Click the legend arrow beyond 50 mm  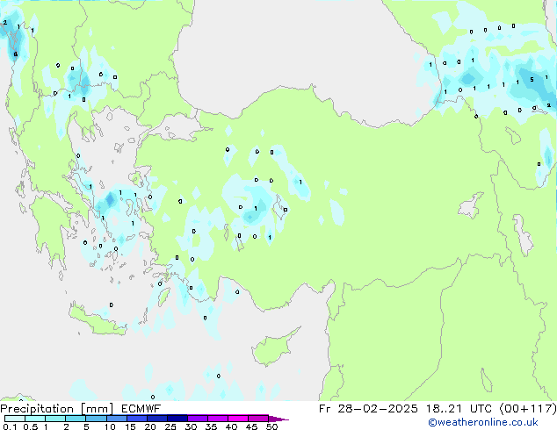278,419
